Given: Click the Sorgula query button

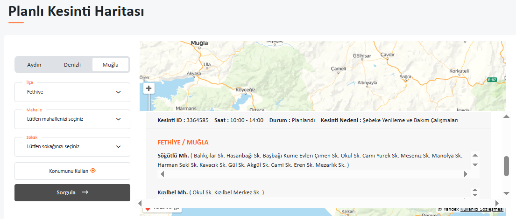Looking at the screenshot, I should click(72, 192).
